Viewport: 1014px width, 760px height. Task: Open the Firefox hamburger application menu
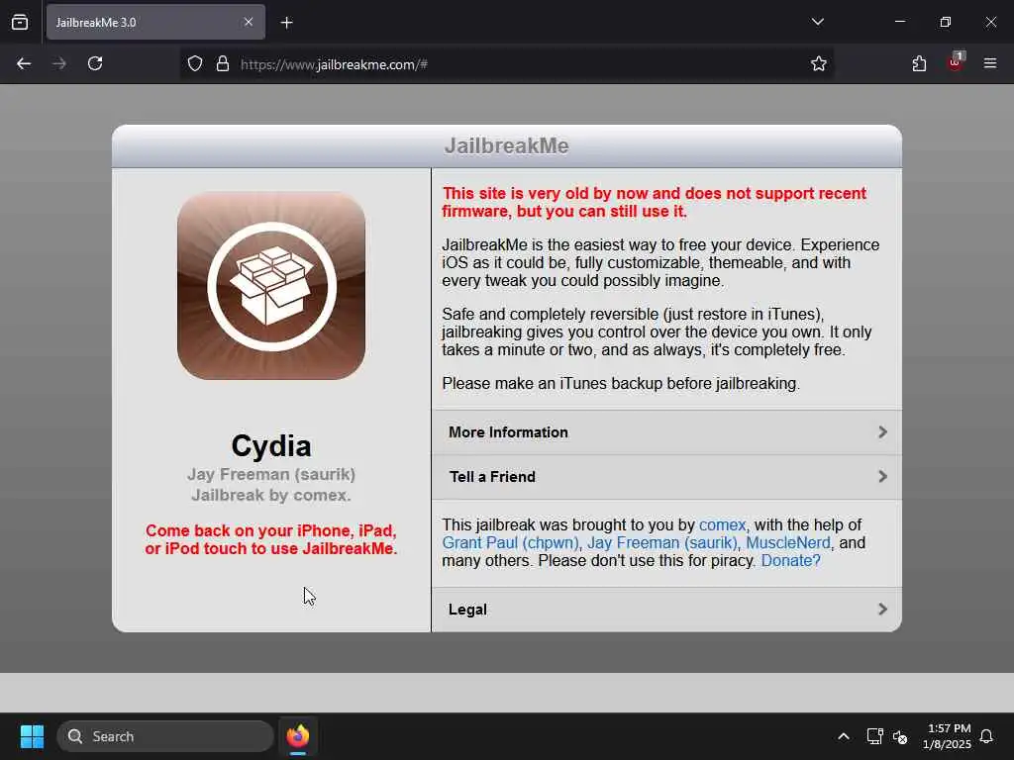990,63
